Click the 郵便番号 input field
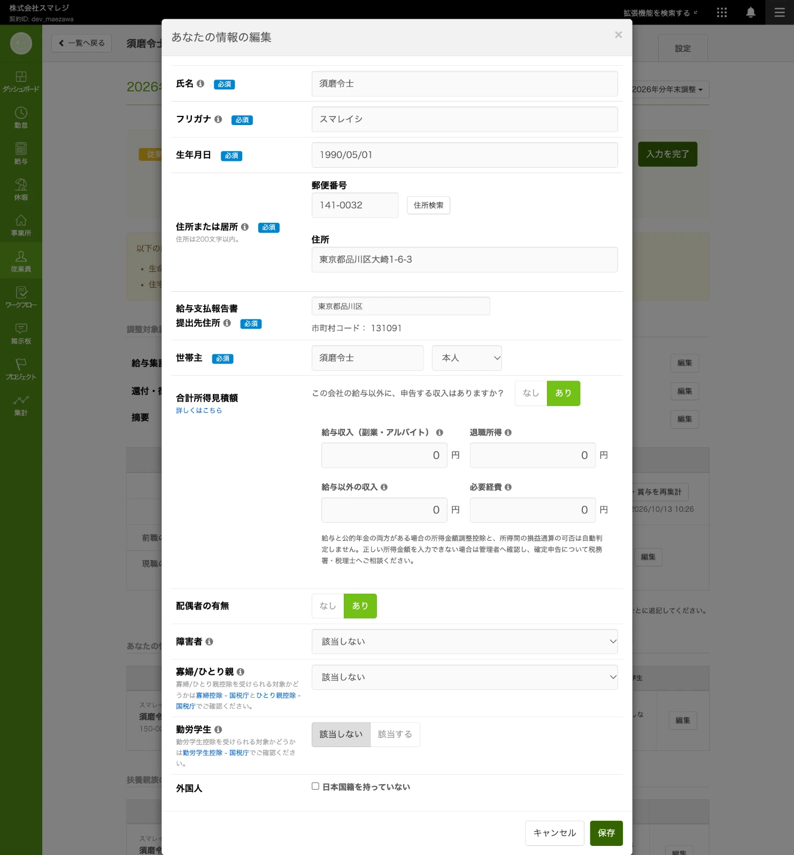This screenshot has width=794, height=855. pos(355,205)
